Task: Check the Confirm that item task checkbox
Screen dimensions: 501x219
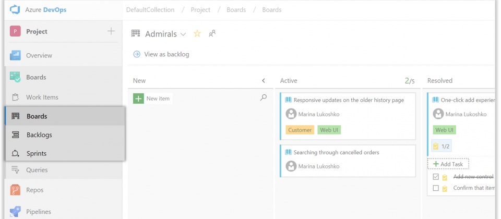Action: tap(436, 188)
